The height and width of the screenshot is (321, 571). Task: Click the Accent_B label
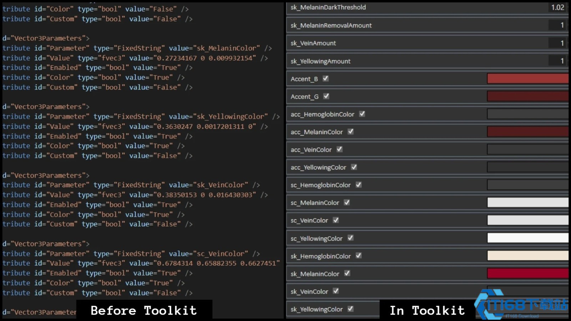304,79
